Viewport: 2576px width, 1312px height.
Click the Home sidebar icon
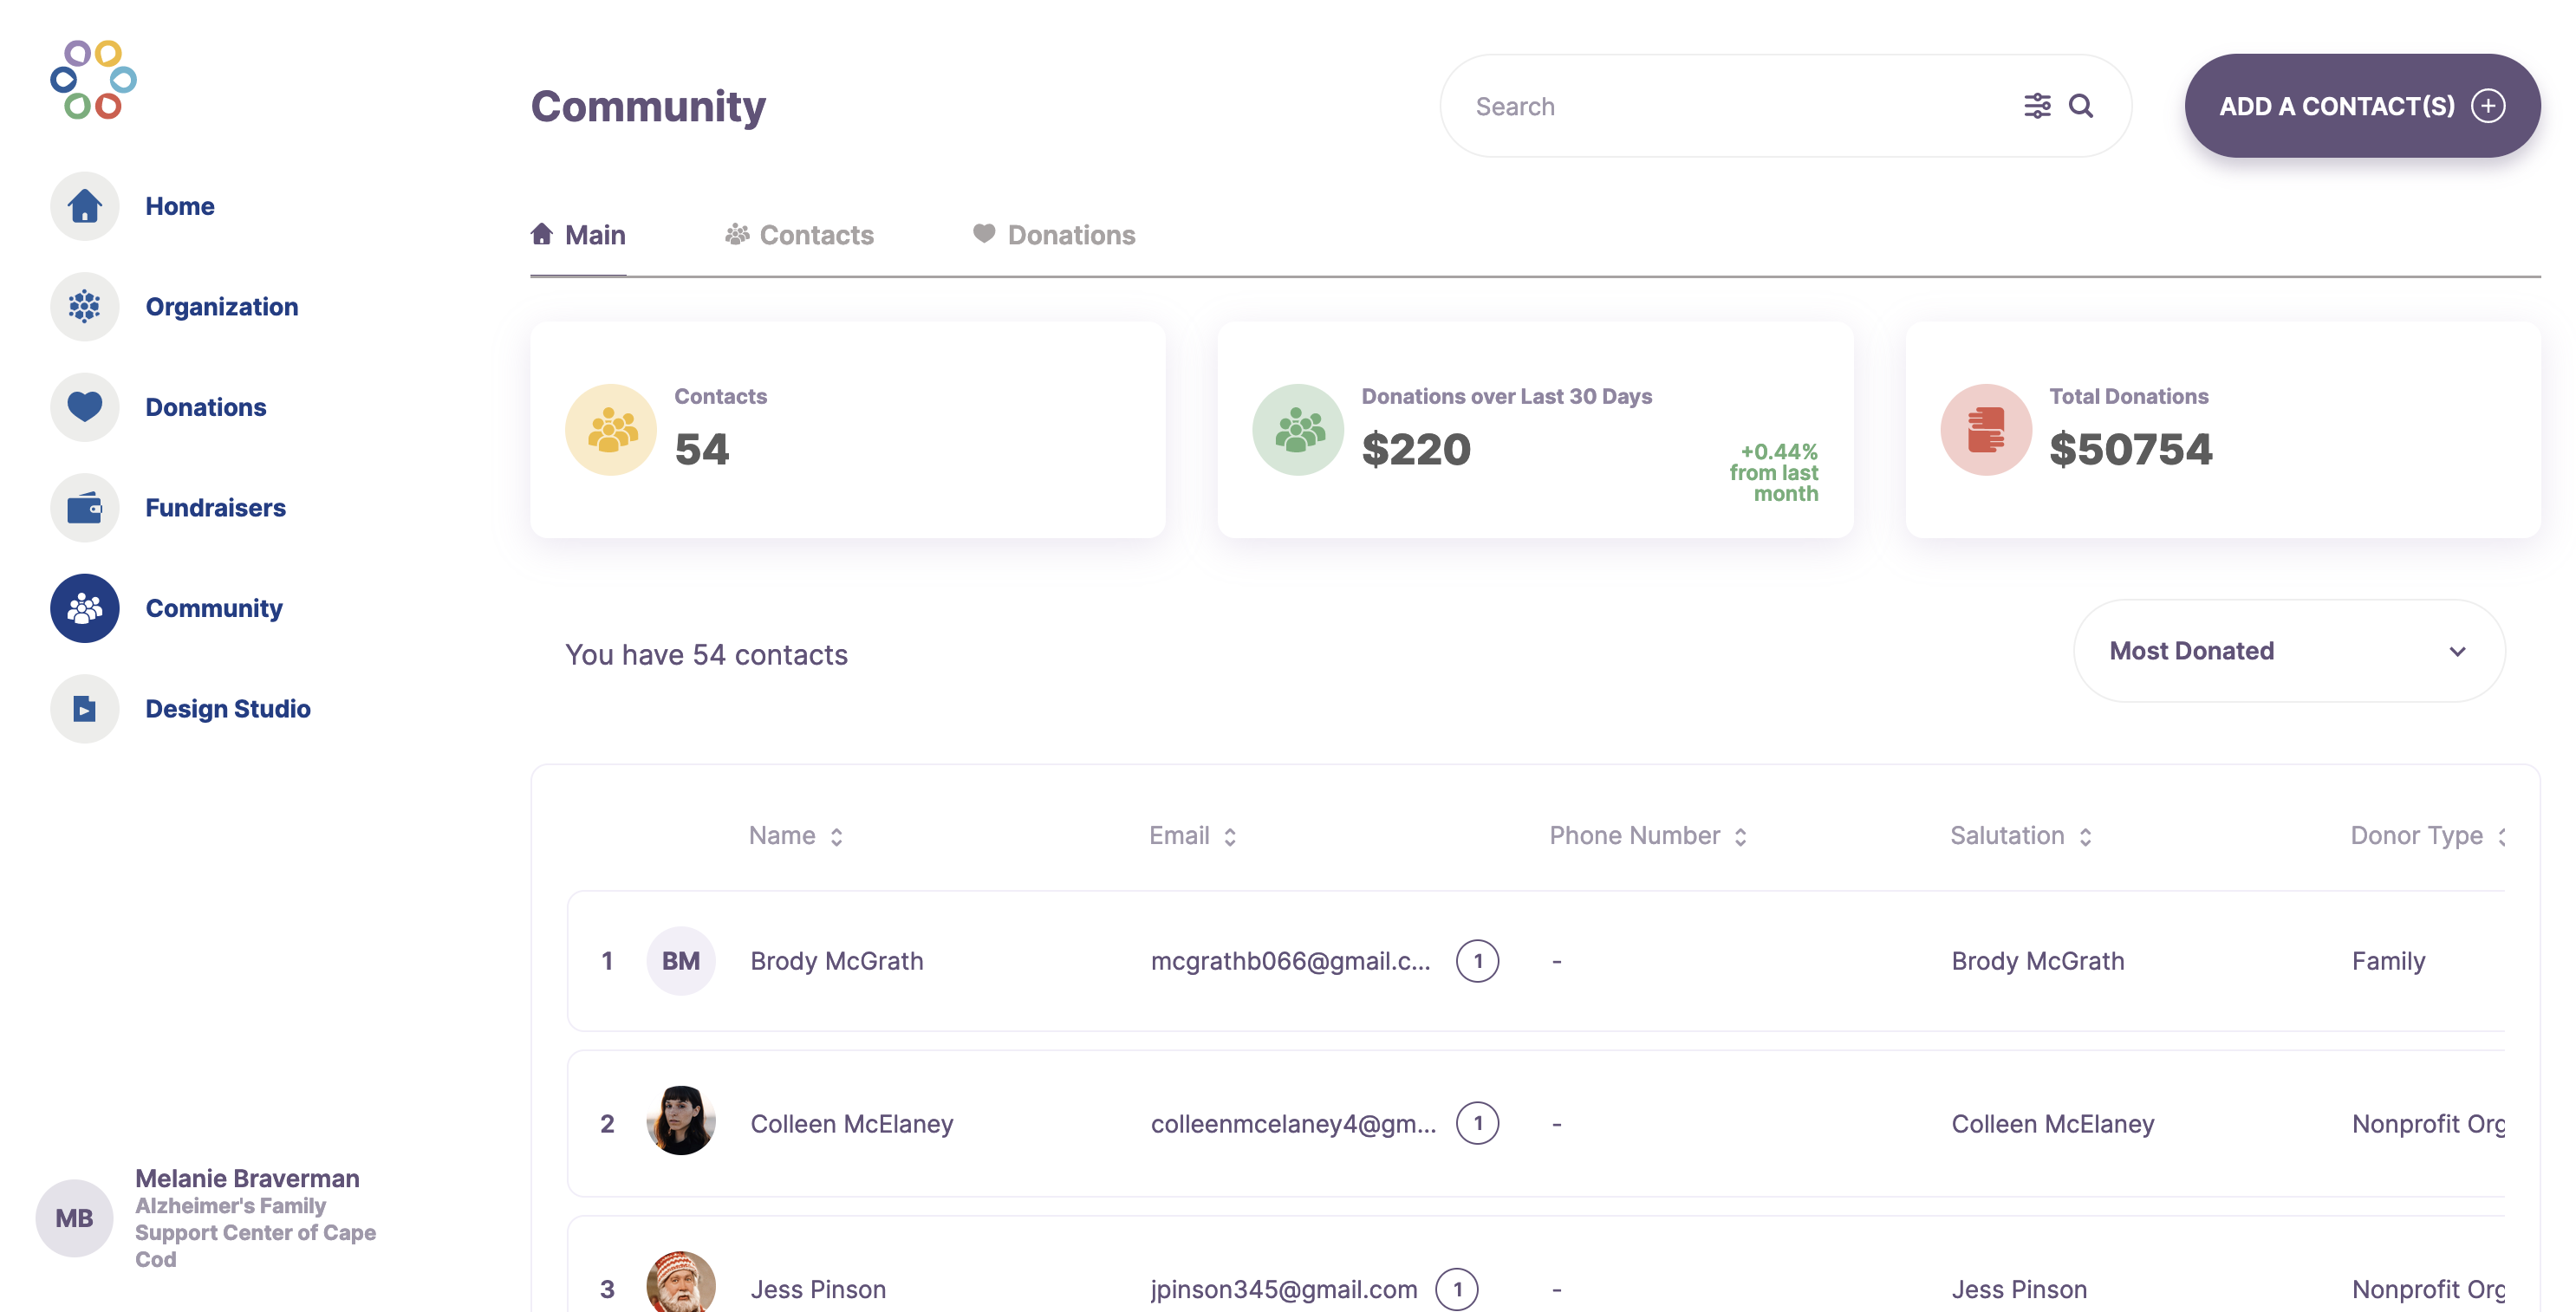[x=84, y=206]
